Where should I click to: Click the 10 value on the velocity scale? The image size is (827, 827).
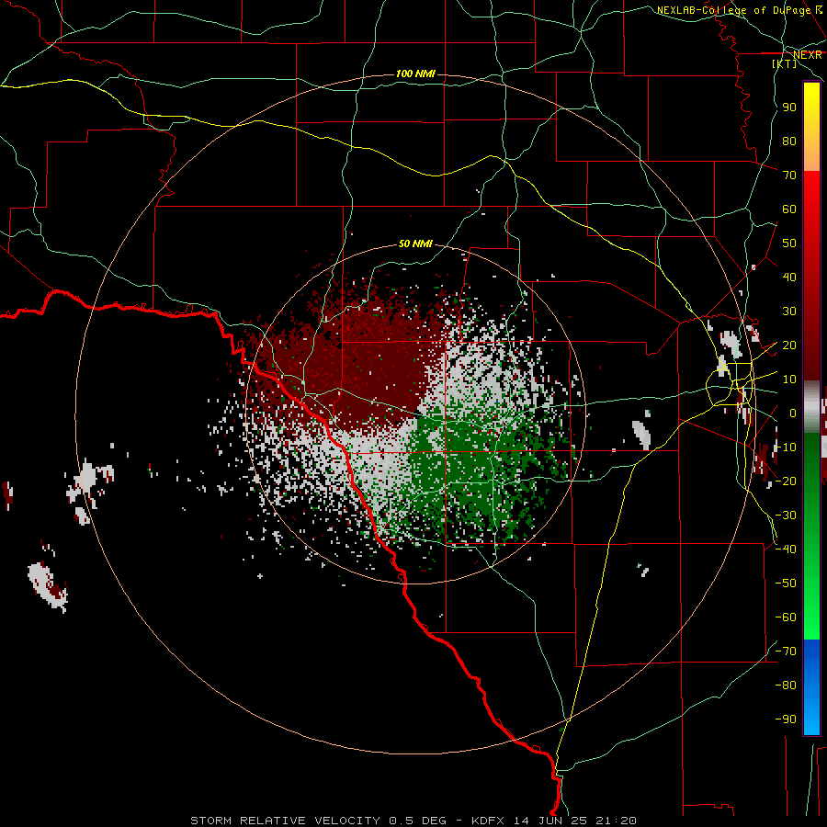pos(789,380)
